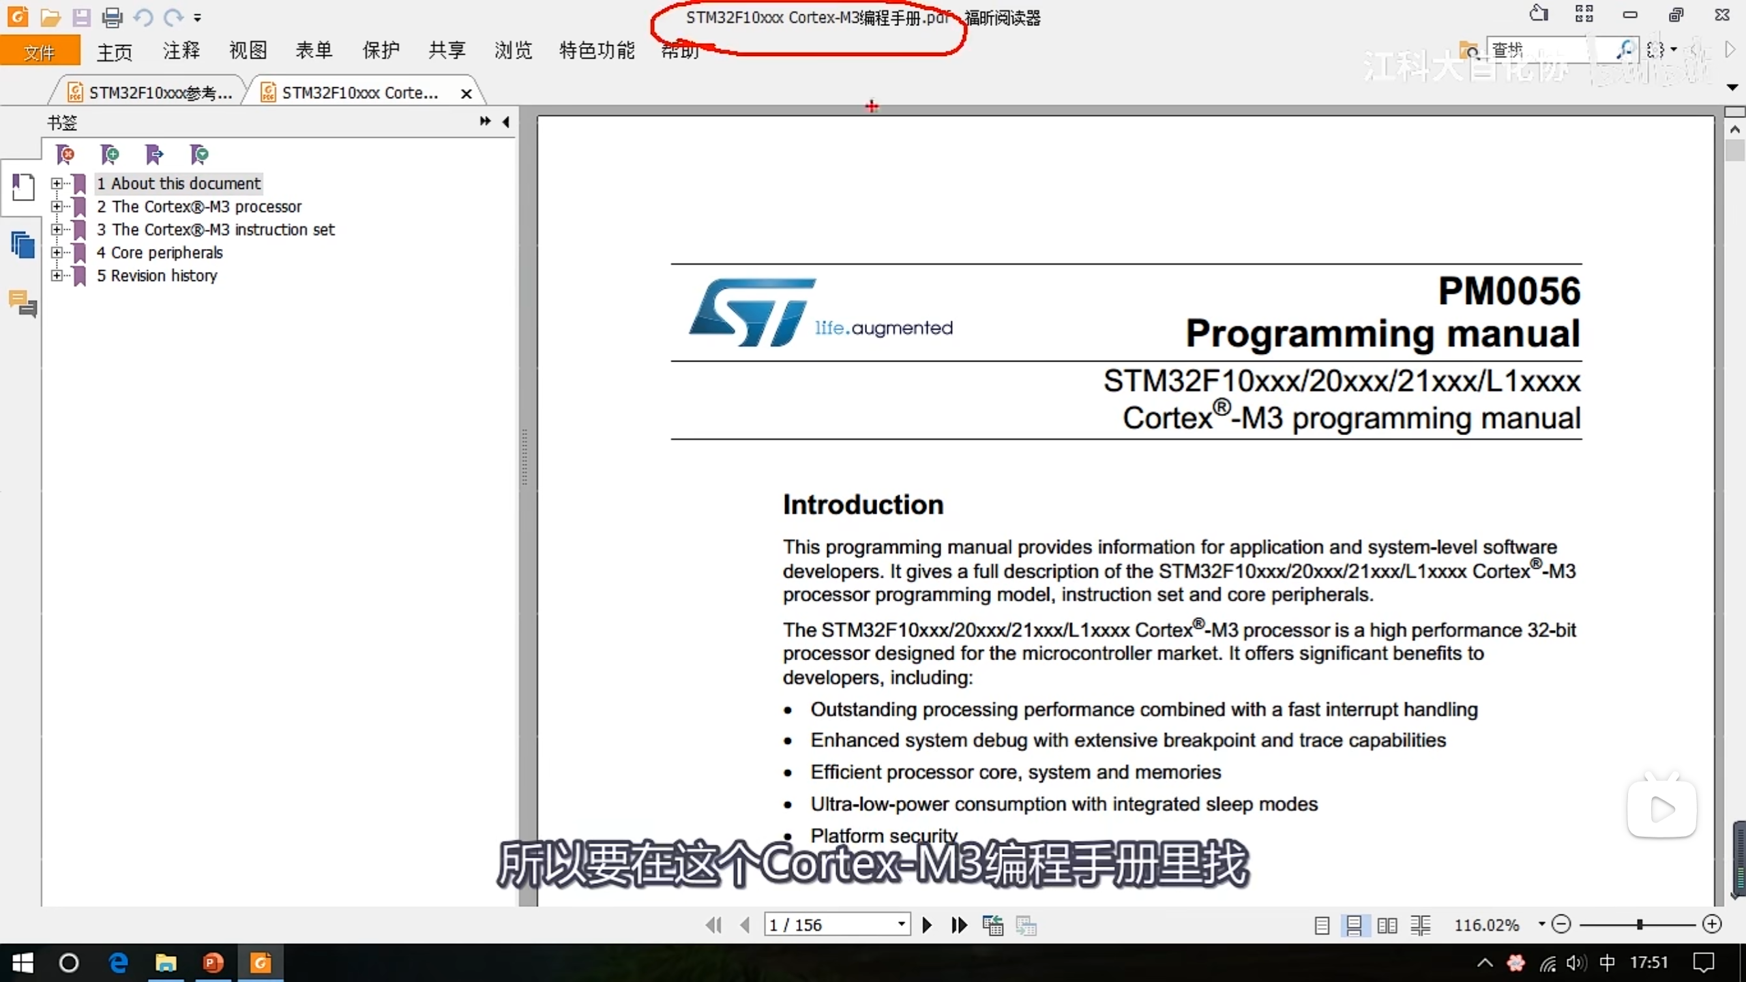Enable continuous page scrolling mode
Screen dimensions: 1746x982
[x=1354, y=925]
